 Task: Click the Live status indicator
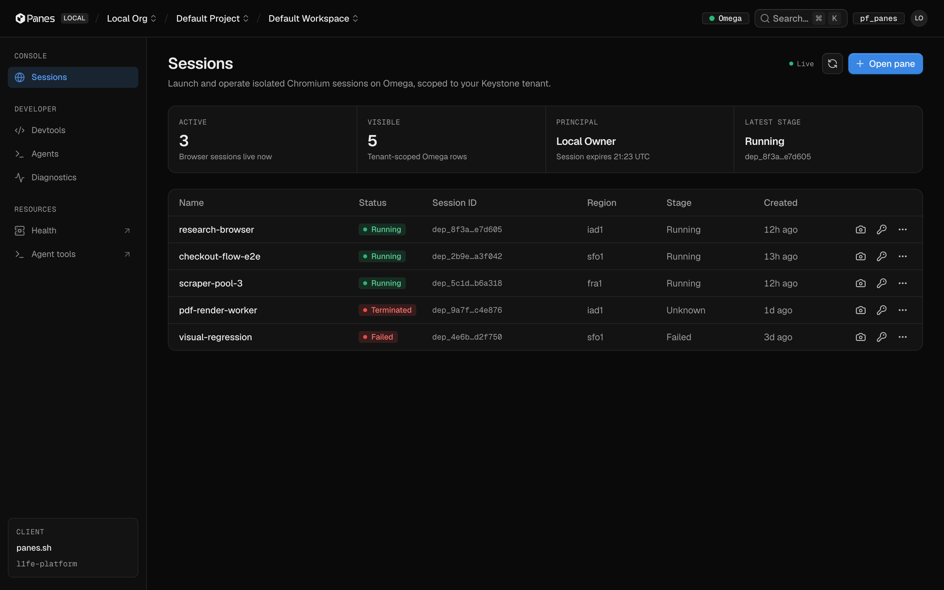801,64
